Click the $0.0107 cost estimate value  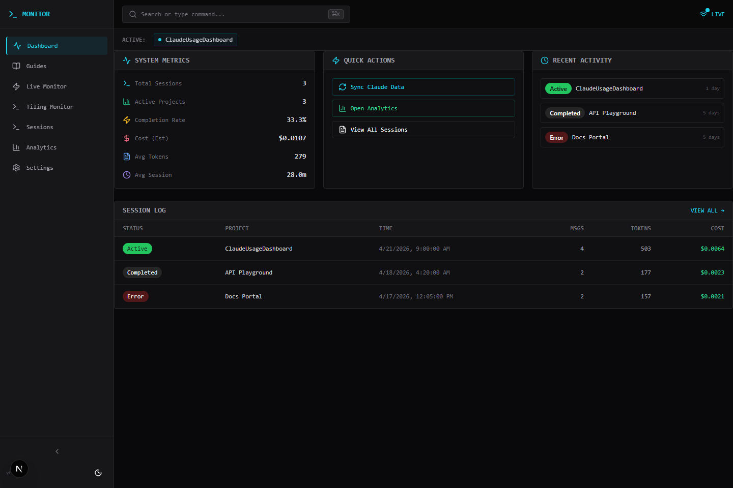pos(292,138)
